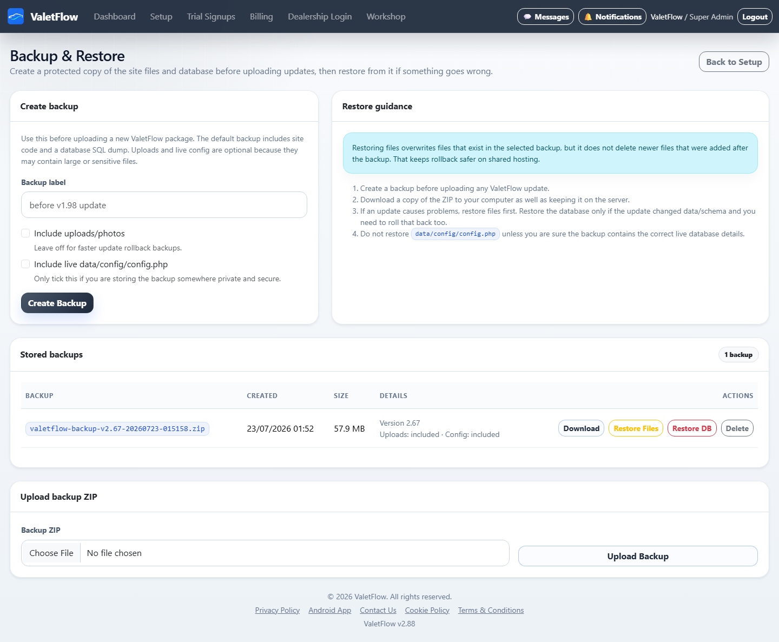
Task: Click the Create Backup button
Action: 57,303
